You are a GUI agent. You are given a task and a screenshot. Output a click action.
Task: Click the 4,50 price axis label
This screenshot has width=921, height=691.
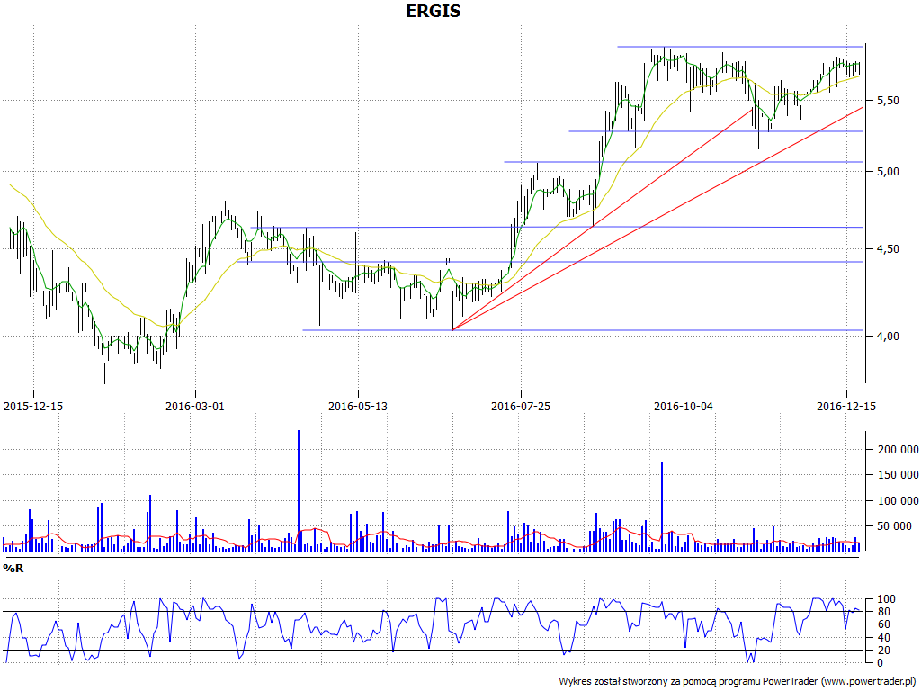click(x=888, y=249)
